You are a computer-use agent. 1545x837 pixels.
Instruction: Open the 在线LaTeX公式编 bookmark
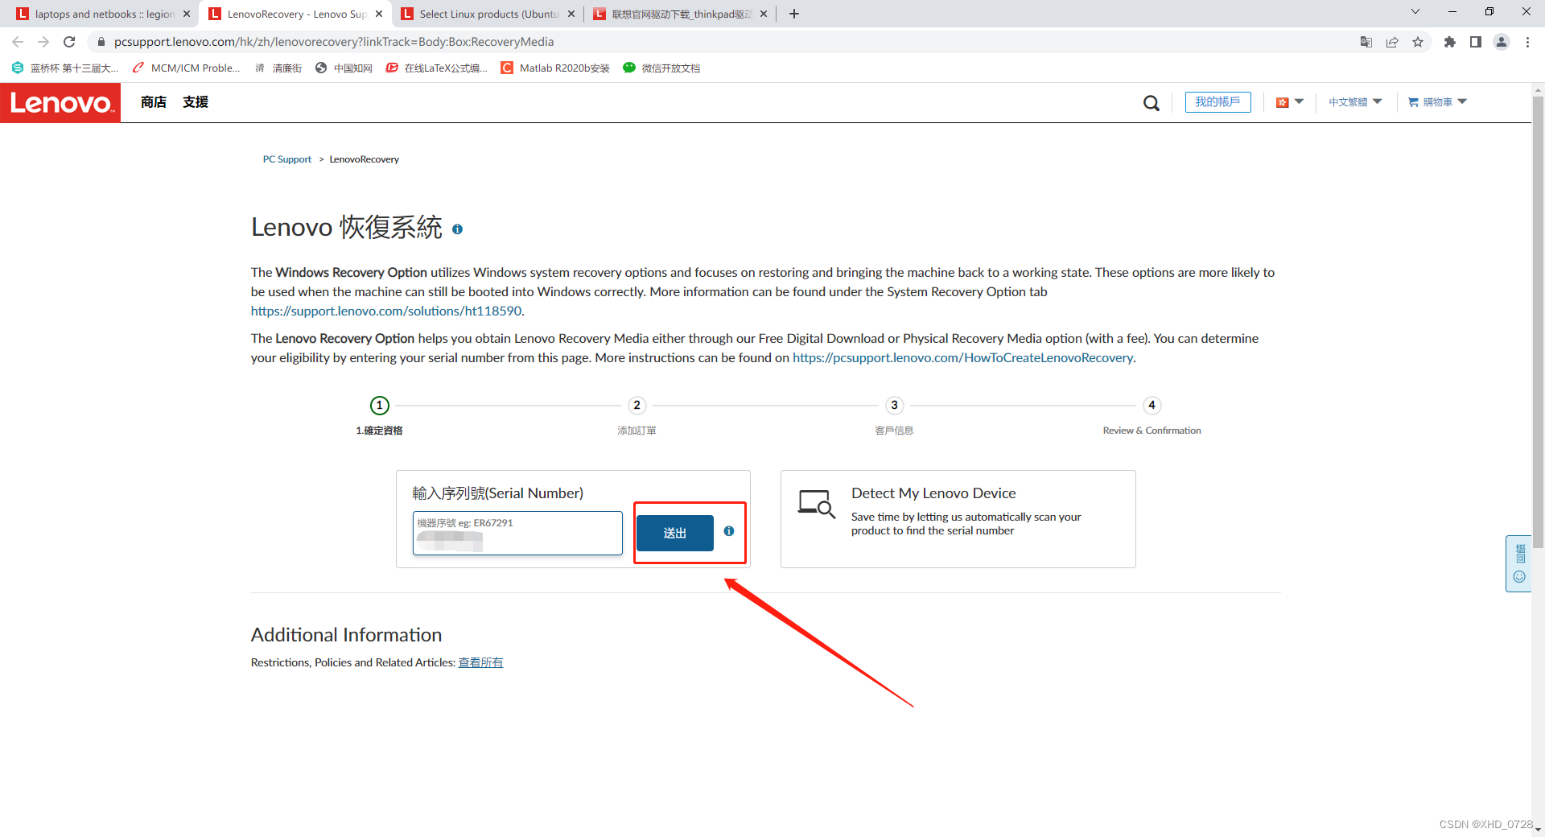437,68
